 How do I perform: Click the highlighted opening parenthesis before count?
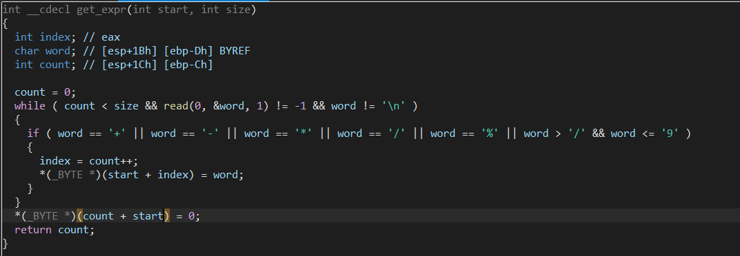(x=80, y=216)
